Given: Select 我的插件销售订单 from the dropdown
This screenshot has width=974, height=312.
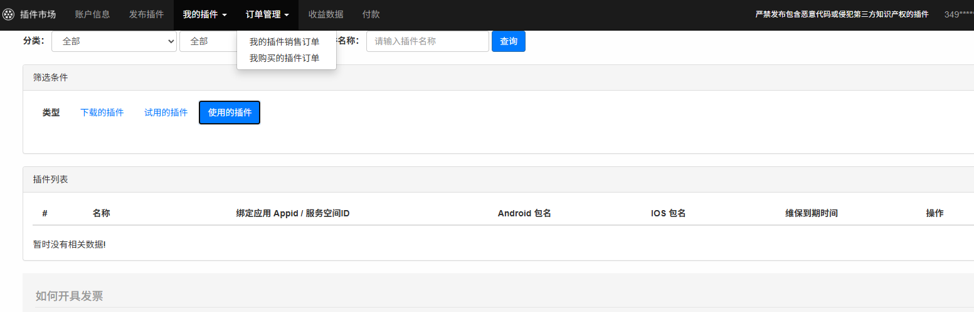Looking at the screenshot, I should [284, 42].
